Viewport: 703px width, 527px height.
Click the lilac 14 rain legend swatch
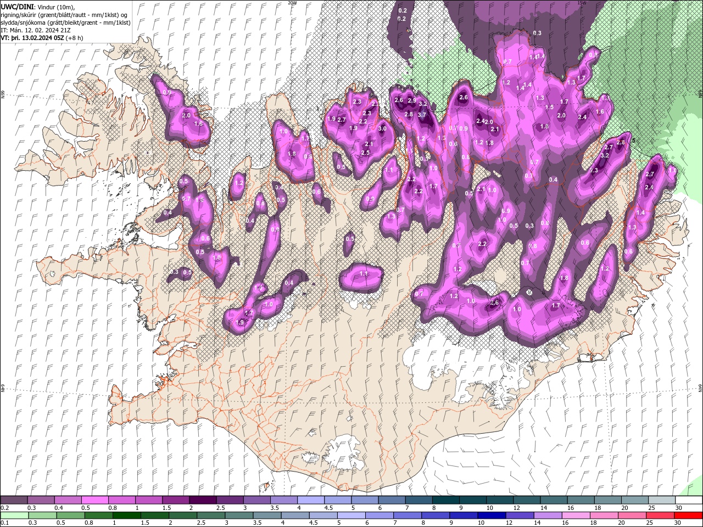click(x=548, y=515)
